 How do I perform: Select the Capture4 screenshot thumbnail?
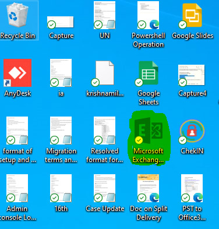[x=192, y=75]
